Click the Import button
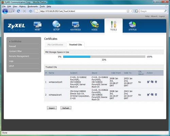 coord(52,108)
